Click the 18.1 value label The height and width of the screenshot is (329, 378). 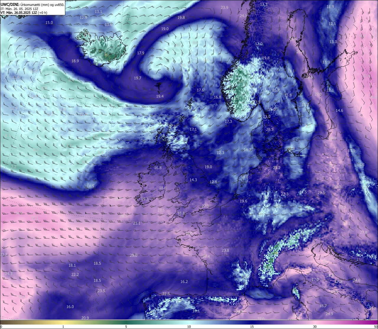(x=72, y=266)
